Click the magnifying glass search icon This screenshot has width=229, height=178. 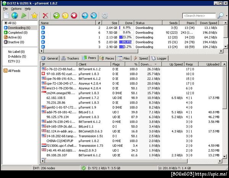220,16
